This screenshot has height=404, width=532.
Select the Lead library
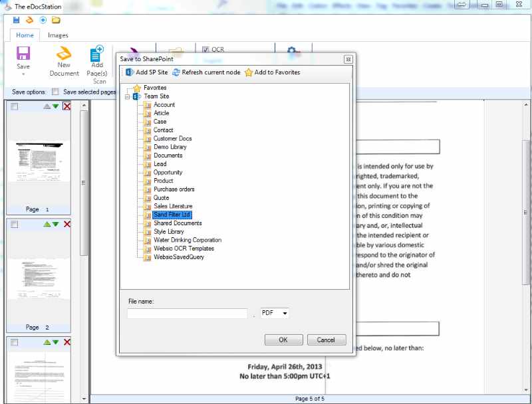click(x=160, y=164)
